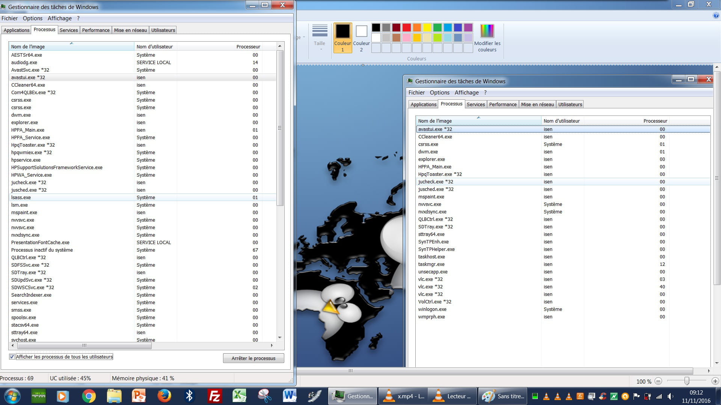This screenshot has height=405, width=721.
Task: Switch to the Applications tab
Action: (17, 30)
